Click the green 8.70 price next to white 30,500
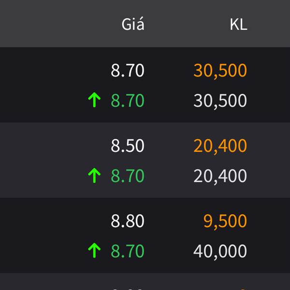This screenshot has height=290, width=290. [x=128, y=101]
